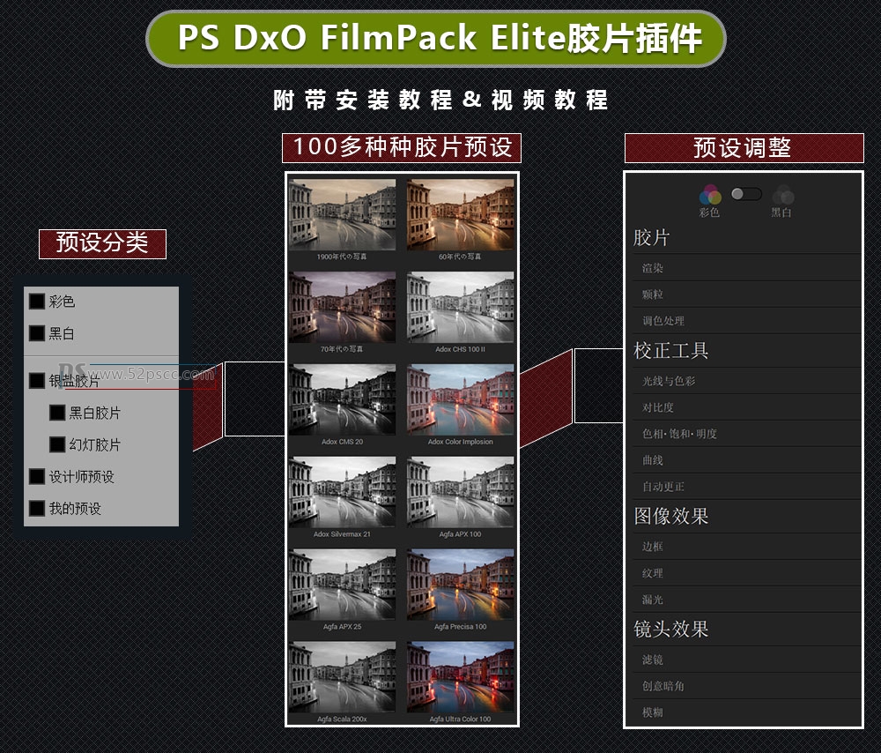Click the 100多种种胶片预设 red label
Viewport: 881px width, 753px height.
point(402,148)
